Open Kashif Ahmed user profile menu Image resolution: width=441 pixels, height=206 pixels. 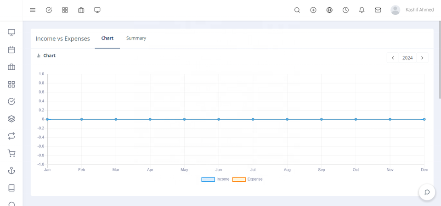point(412,10)
